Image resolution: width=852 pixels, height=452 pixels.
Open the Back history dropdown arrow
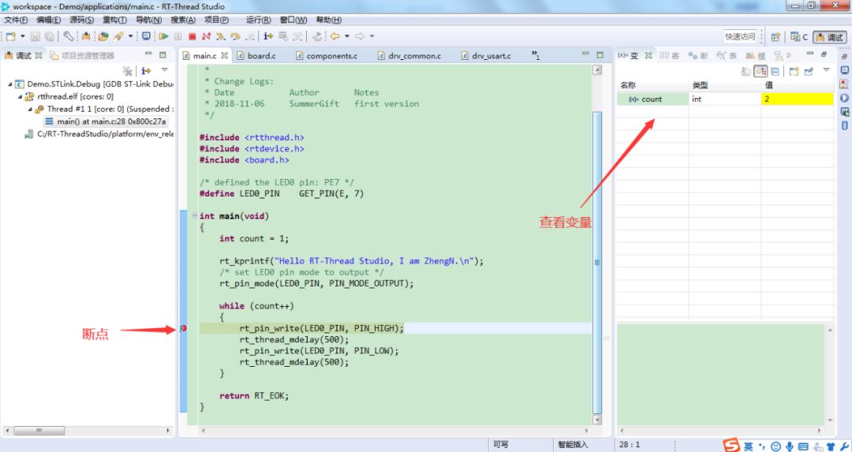click(x=346, y=36)
